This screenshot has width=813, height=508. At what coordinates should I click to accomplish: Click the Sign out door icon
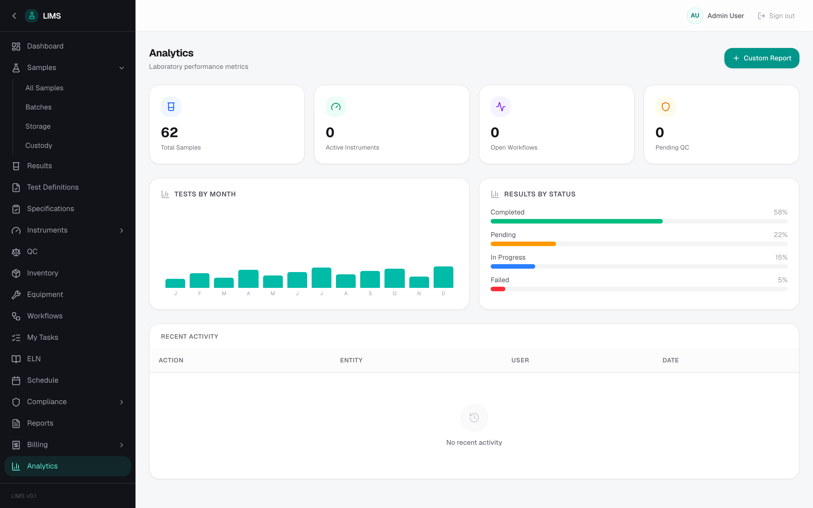point(762,16)
